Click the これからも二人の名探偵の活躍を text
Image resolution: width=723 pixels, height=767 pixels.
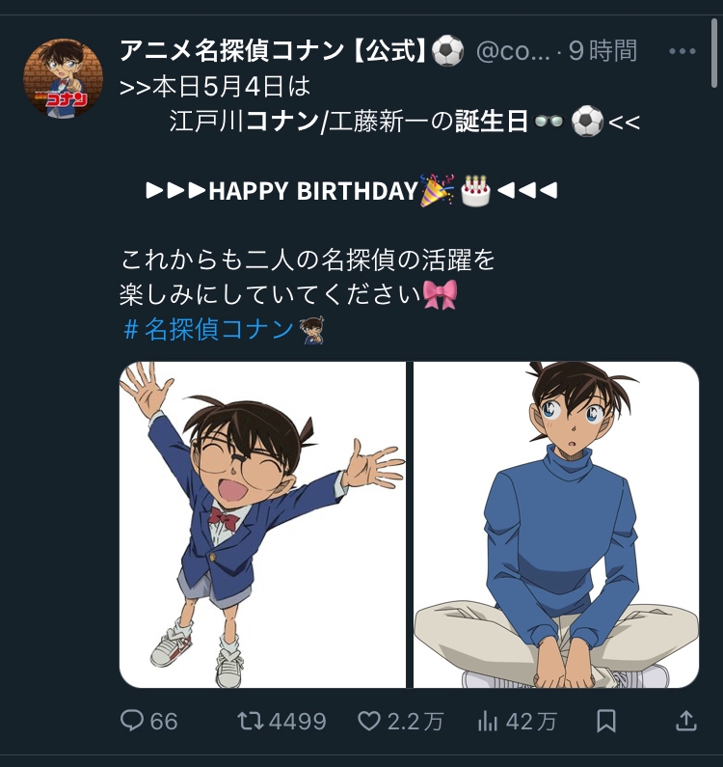coord(308,260)
